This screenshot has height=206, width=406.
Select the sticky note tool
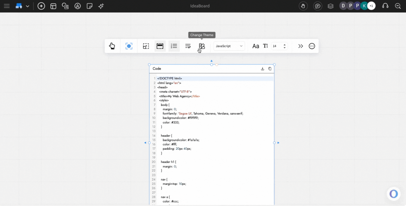pyautogui.click(x=90, y=6)
